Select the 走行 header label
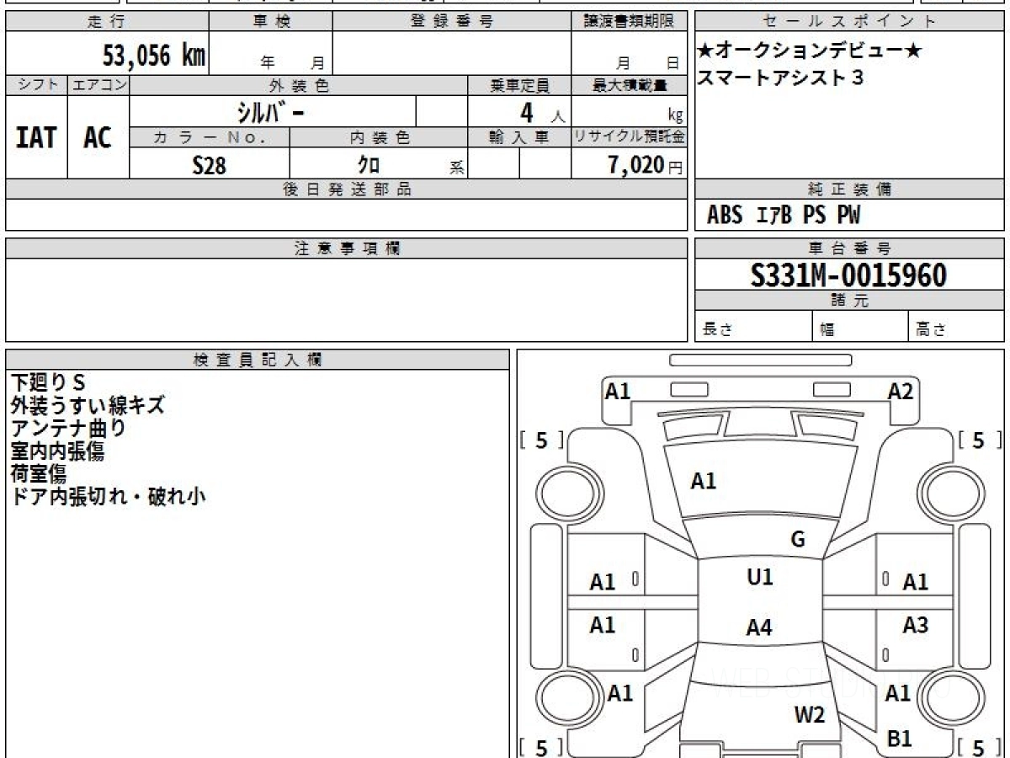This screenshot has width=1010, height=758. [107, 22]
